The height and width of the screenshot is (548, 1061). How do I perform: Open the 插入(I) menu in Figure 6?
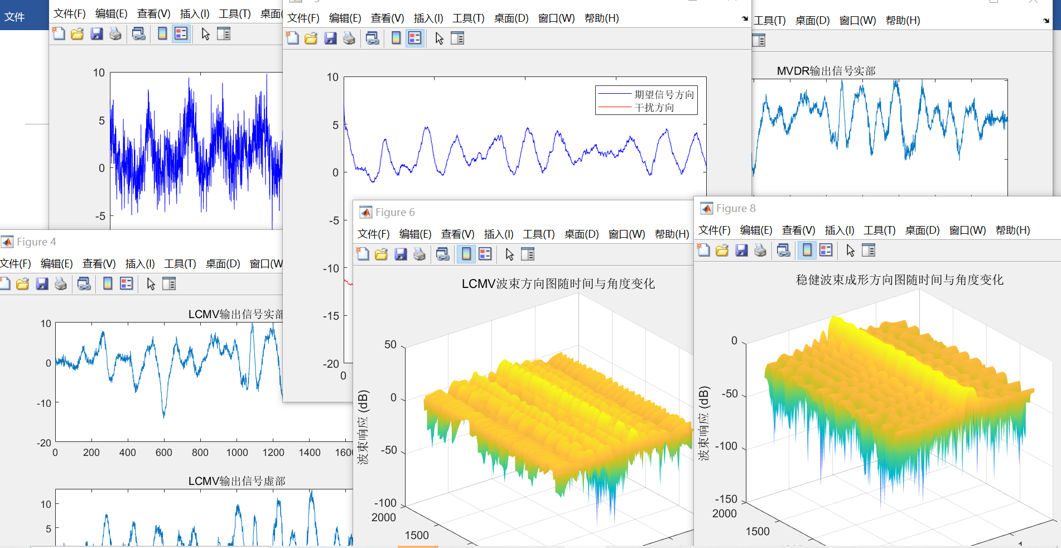pyautogui.click(x=498, y=234)
